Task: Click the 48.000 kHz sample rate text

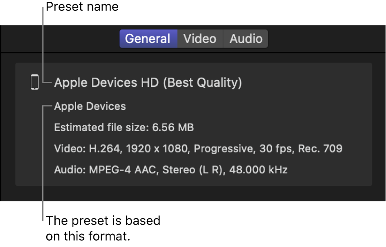Action: (x=259, y=170)
